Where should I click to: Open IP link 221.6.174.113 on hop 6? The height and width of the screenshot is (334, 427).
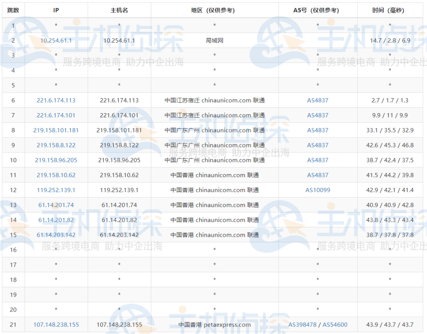(x=56, y=100)
